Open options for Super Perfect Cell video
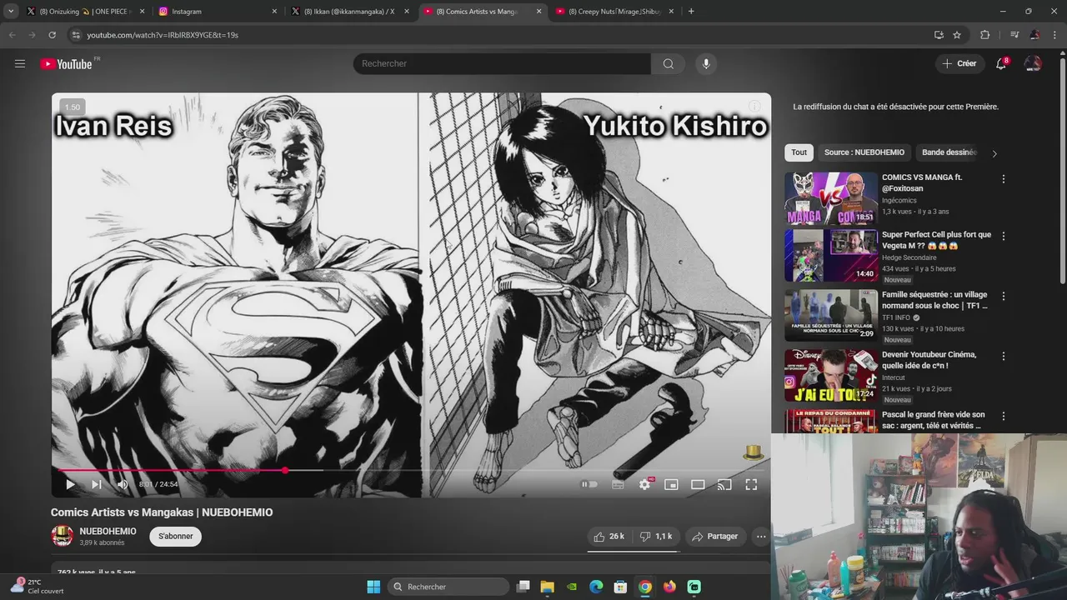The image size is (1067, 600). tap(1004, 236)
